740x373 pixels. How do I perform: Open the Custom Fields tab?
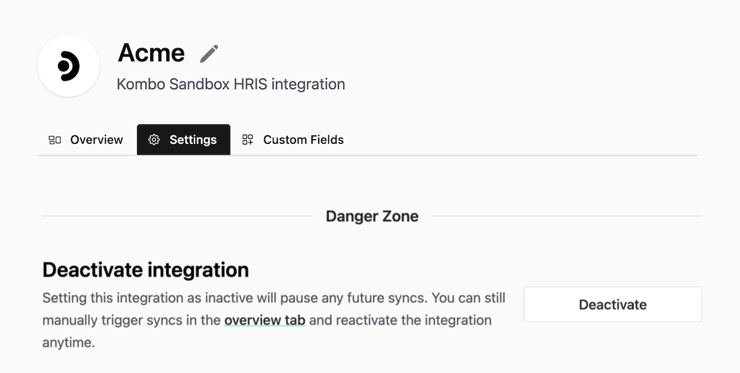(293, 140)
